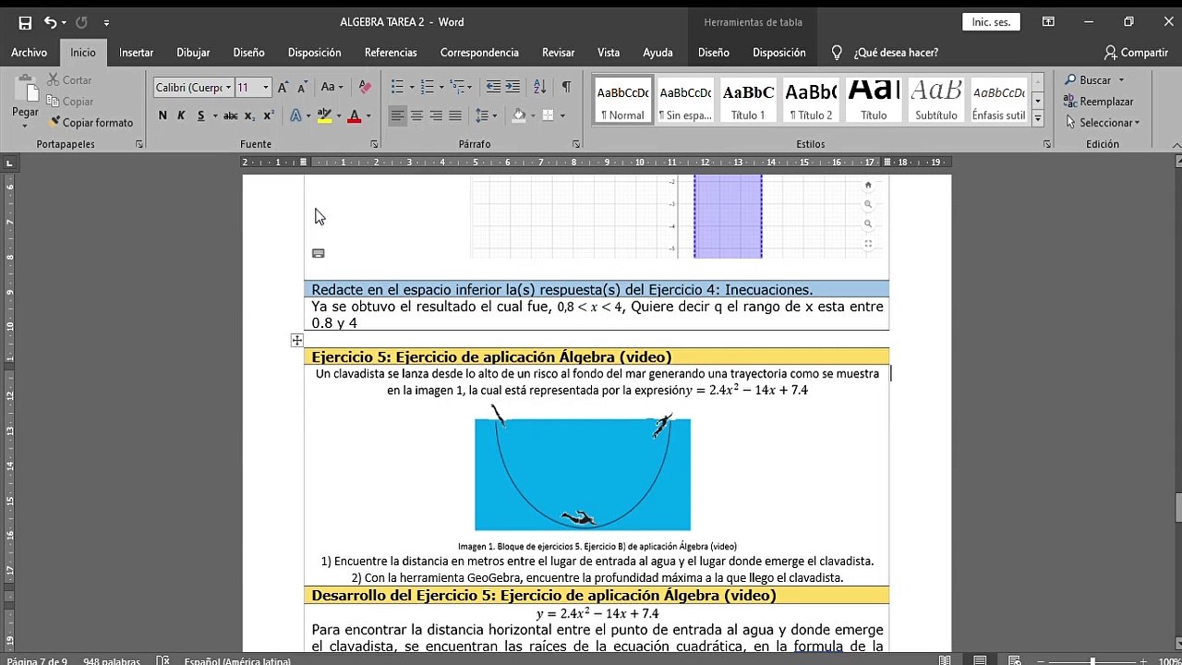Apply the Subtítulo style
The image size is (1182, 665).
pos(935,100)
